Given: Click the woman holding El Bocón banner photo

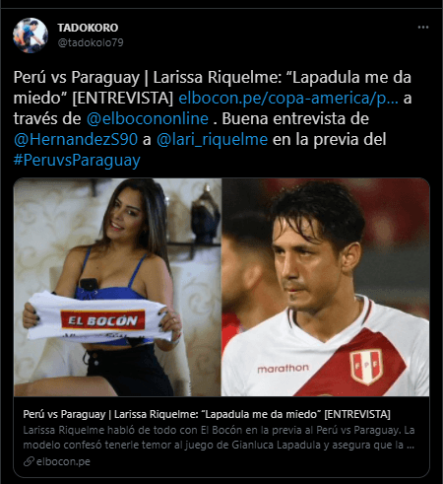Looking at the screenshot, I should pyautogui.click(x=117, y=287).
